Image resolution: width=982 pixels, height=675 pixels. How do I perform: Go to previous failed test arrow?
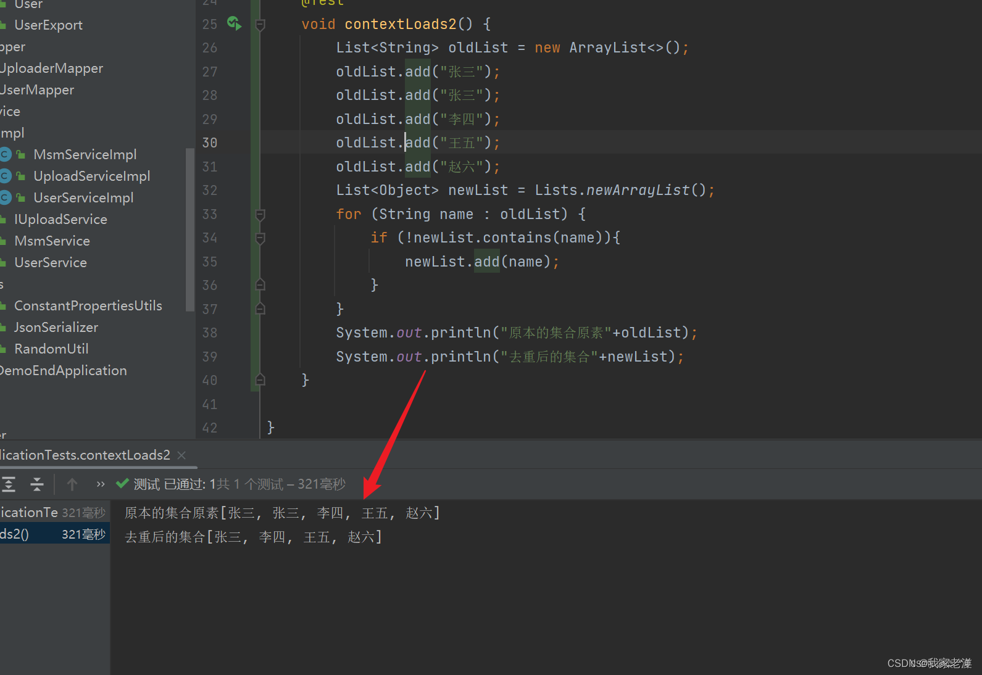pos(72,484)
